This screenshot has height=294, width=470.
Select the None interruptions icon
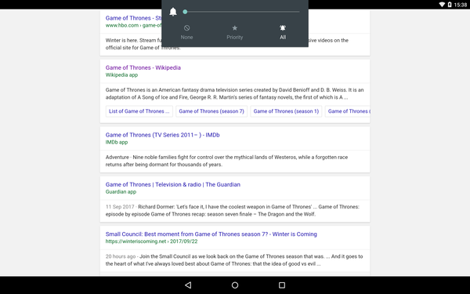186,28
